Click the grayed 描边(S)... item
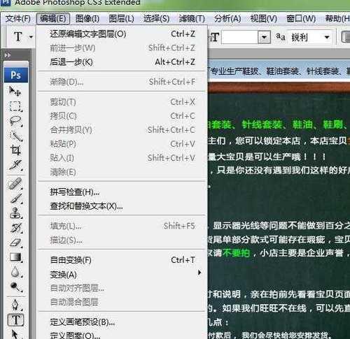The height and width of the screenshot is (339, 350). (x=122, y=240)
